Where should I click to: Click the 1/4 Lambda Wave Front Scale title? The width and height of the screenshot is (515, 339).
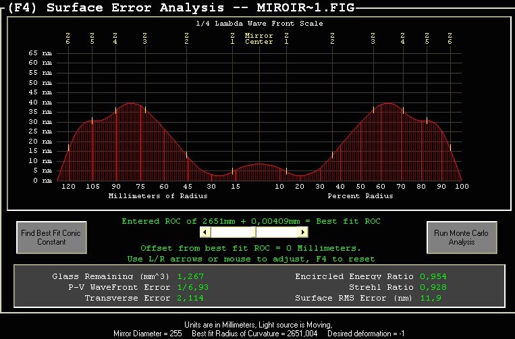tap(259, 24)
